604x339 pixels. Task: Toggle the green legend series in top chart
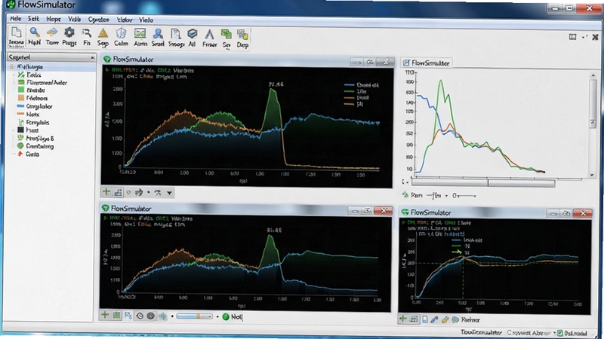click(x=355, y=91)
